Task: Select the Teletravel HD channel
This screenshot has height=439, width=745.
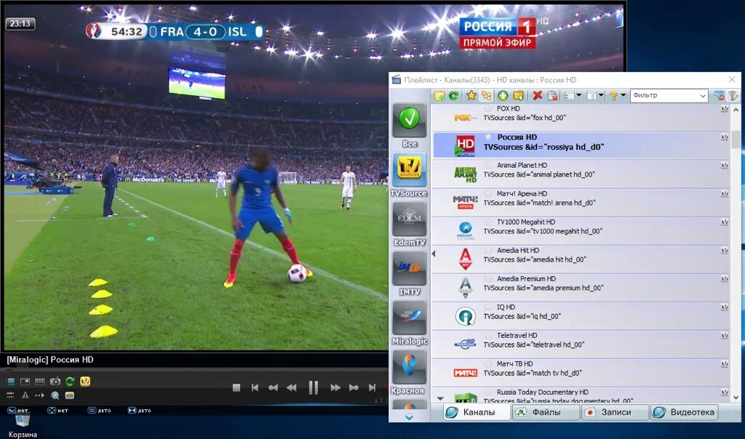Action: click(x=581, y=344)
